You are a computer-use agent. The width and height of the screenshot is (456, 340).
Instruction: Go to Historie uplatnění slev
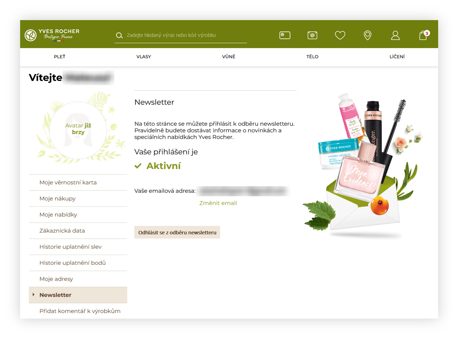pos(78,247)
